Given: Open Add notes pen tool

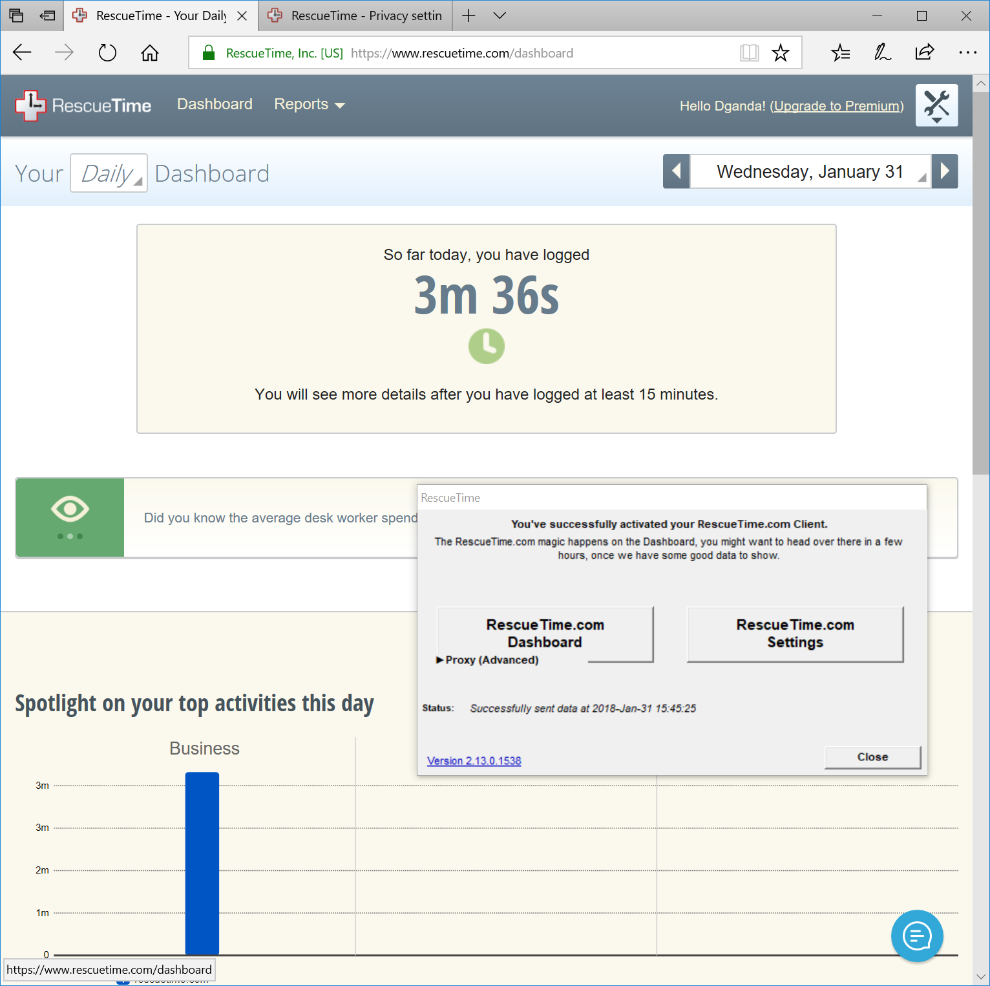Looking at the screenshot, I should click(882, 52).
